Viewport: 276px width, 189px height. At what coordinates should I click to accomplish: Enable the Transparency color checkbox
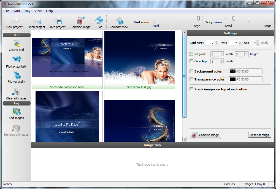click(x=191, y=79)
